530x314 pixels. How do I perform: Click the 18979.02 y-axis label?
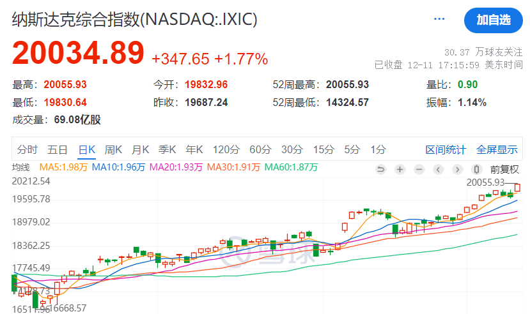[31, 222]
